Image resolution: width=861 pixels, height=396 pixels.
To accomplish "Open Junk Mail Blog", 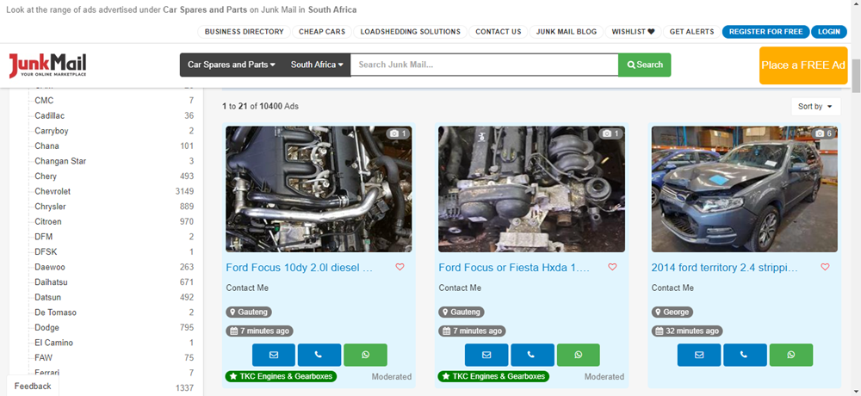I will tap(567, 32).
